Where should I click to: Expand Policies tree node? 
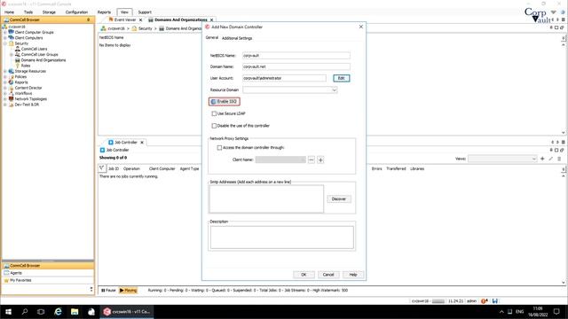5,77
